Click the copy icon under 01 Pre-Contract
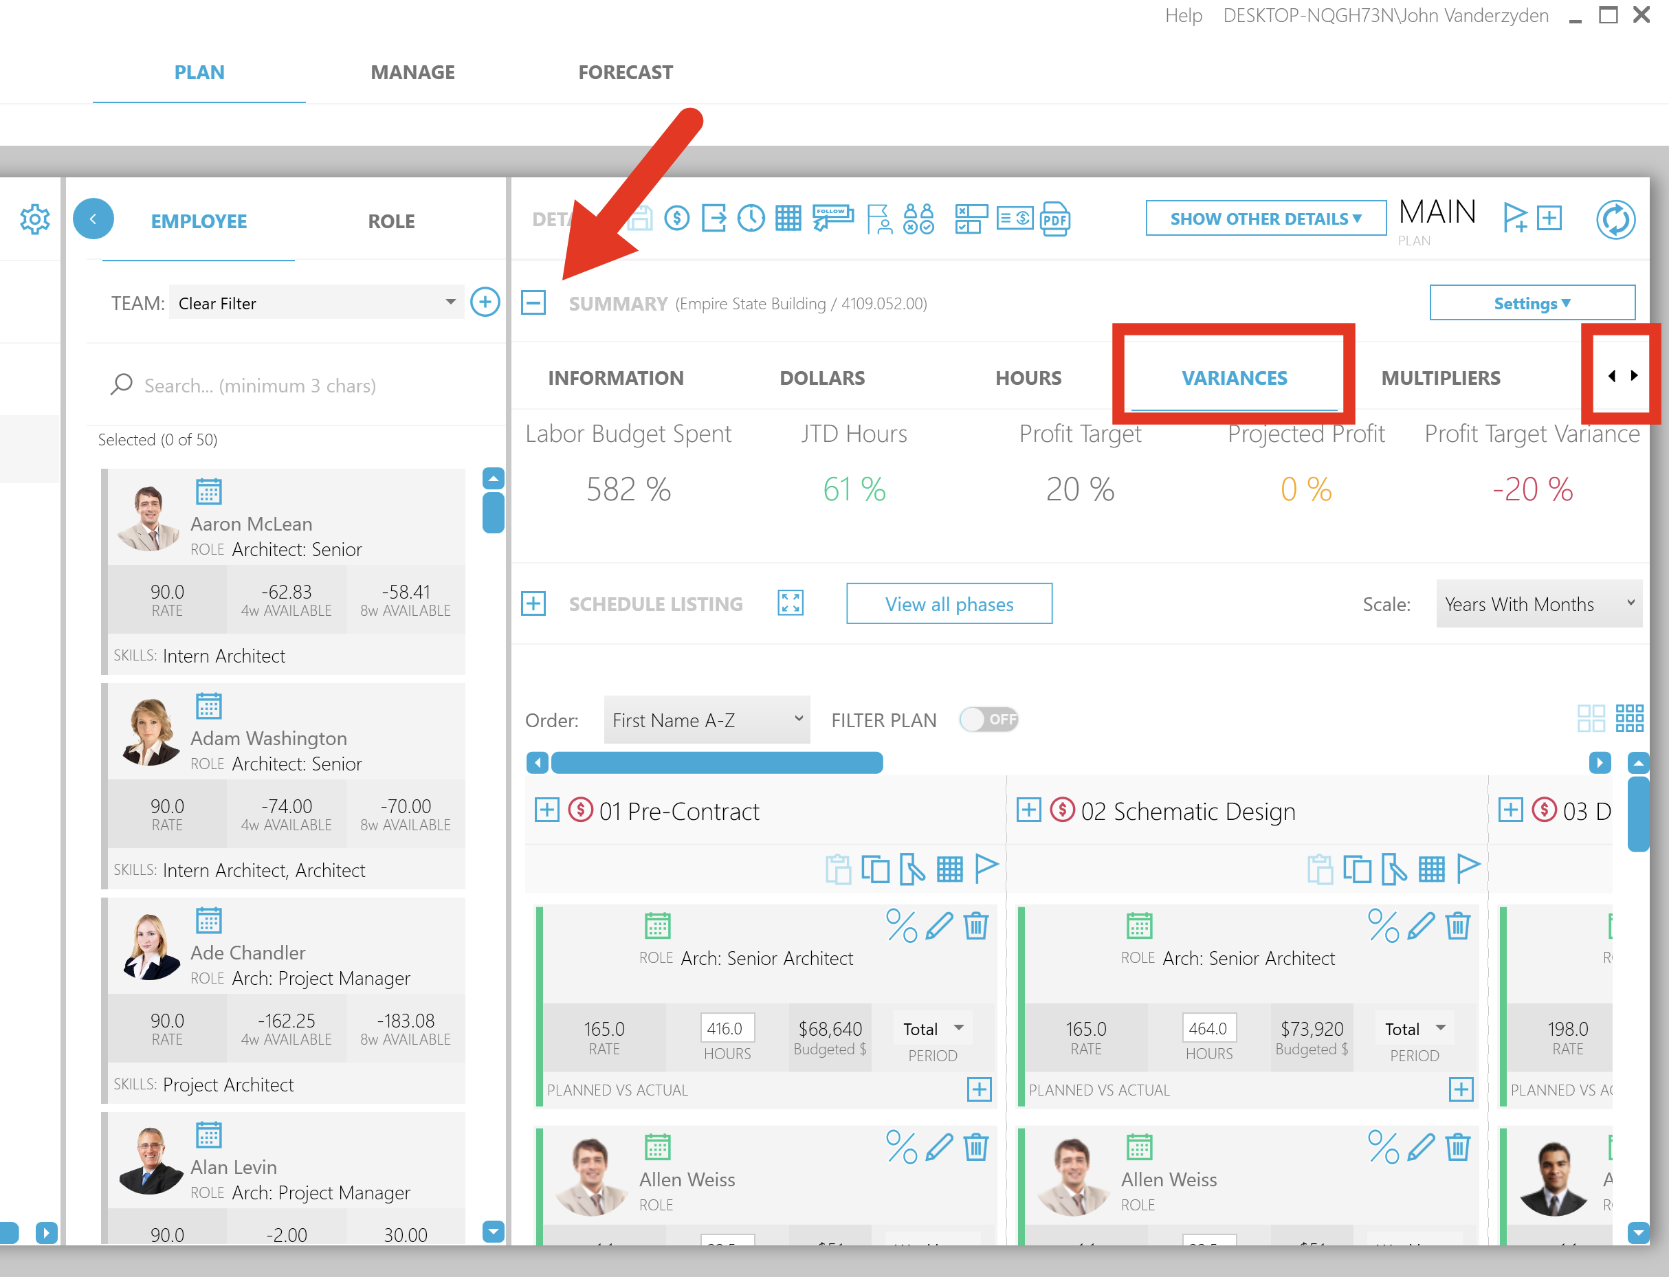The height and width of the screenshot is (1277, 1669). coord(875,869)
